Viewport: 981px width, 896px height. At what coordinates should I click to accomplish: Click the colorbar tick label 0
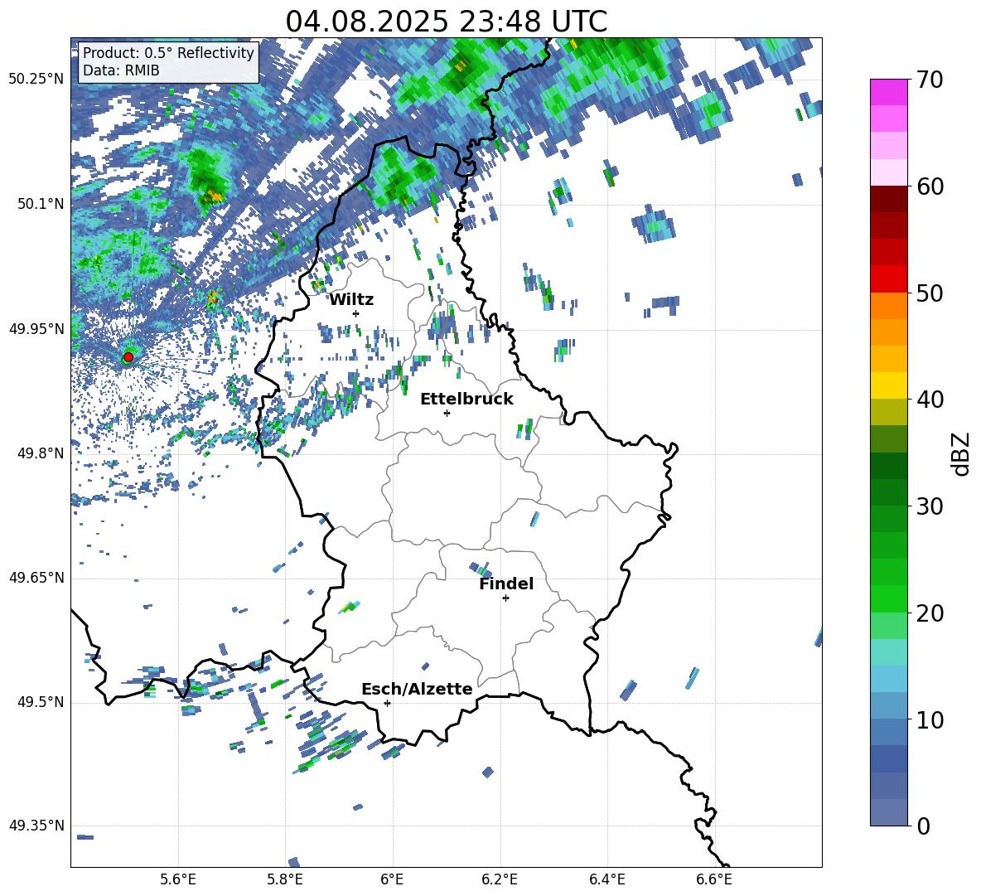click(923, 826)
